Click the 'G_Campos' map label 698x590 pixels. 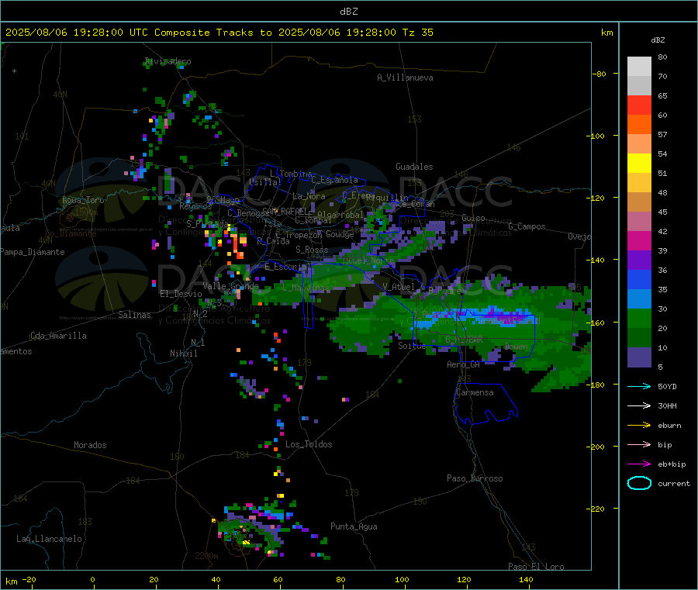tap(527, 226)
